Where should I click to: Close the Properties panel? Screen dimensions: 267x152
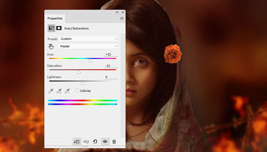pos(123,12)
